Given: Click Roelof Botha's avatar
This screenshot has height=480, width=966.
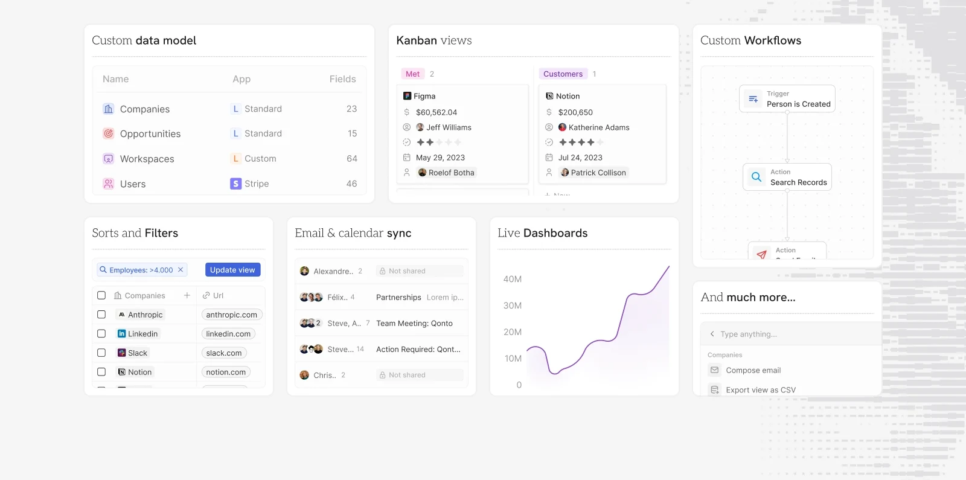Looking at the screenshot, I should tap(423, 173).
